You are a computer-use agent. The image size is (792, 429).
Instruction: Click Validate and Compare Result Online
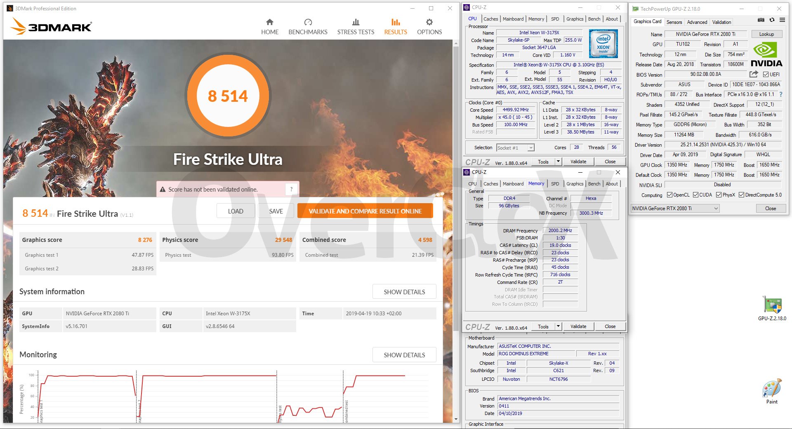pos(365,211)
